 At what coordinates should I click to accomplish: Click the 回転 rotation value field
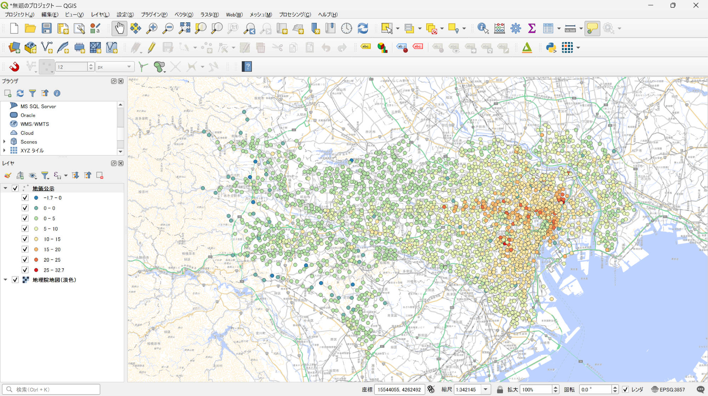click(595, 389)
